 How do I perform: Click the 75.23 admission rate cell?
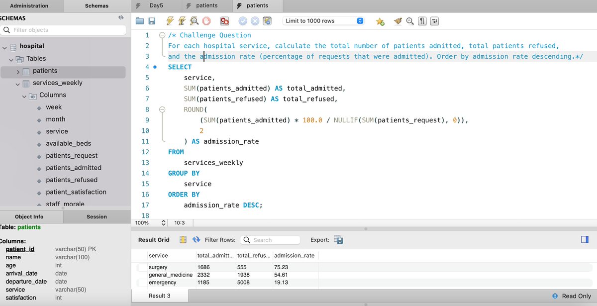point(295,267)
